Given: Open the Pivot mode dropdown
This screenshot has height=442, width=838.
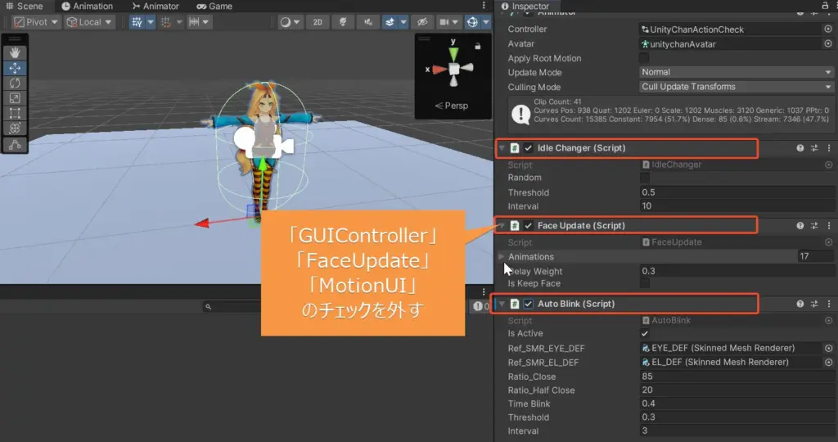Looking at the screenshot, I should coord(35,22).
